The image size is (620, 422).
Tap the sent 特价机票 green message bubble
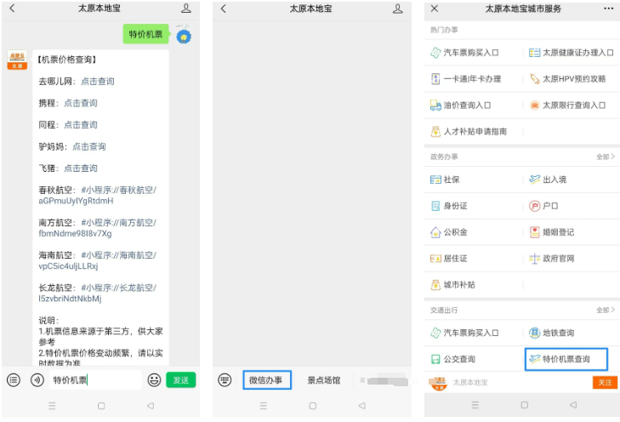click(146, 34)
